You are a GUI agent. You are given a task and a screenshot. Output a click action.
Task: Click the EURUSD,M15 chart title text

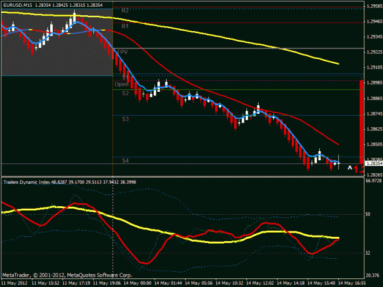(x=18, y=5)
